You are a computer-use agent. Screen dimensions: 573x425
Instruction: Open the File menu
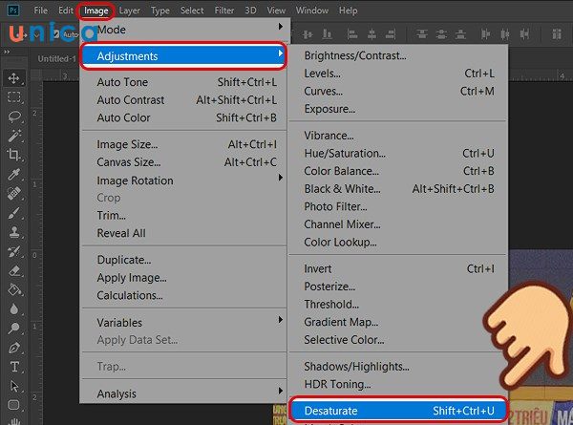pyautogui.click(x=40, y=11)
